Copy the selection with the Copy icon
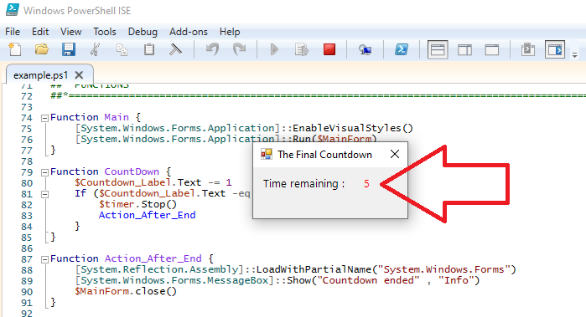 pos(122,49)
